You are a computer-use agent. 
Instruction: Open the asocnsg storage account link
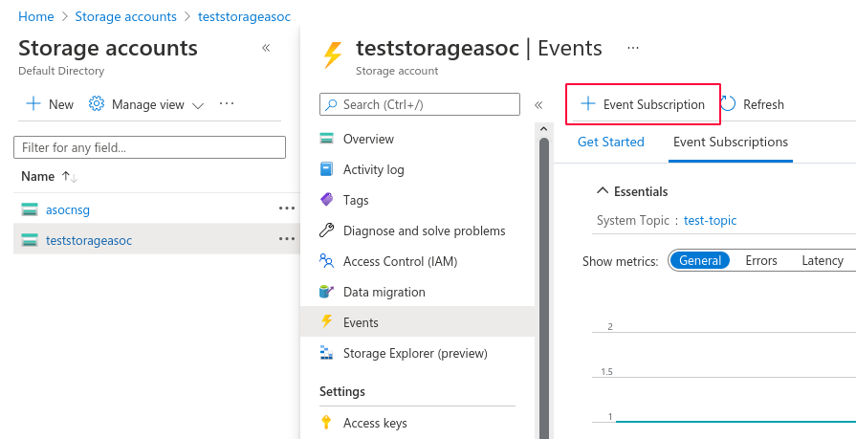click(x=68, y=209)
